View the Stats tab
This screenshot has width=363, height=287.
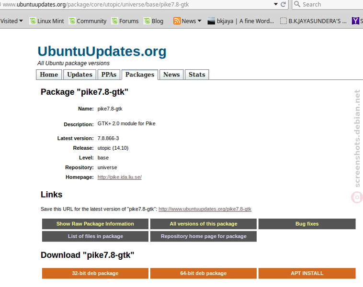[x=197, y=75]
